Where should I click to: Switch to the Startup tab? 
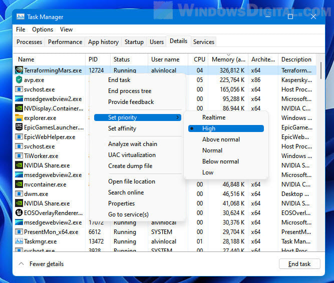(134, 42)
